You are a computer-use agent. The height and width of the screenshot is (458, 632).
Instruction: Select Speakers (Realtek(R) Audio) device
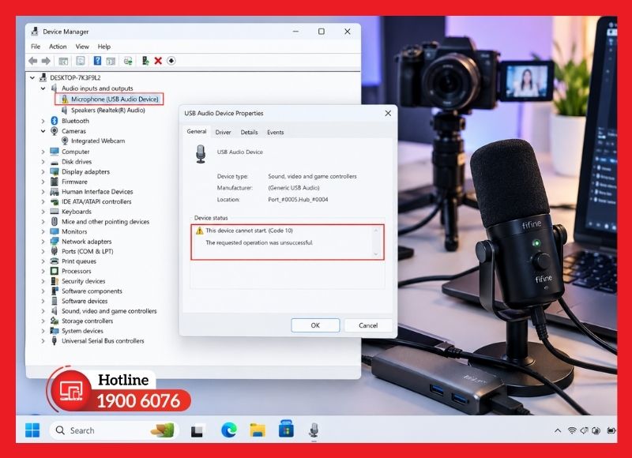pyautogui.click(x=103, y=110)
